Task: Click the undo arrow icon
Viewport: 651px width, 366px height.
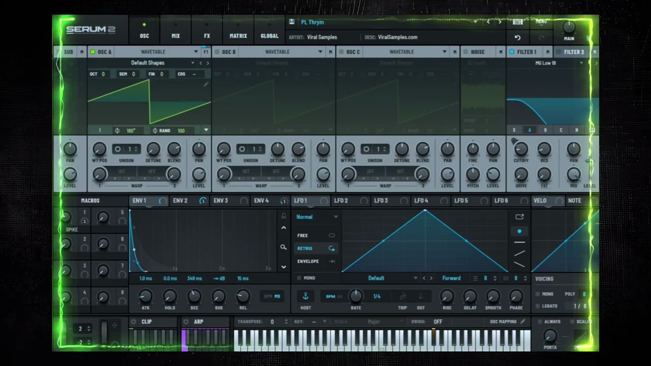Action: (518, 38)
